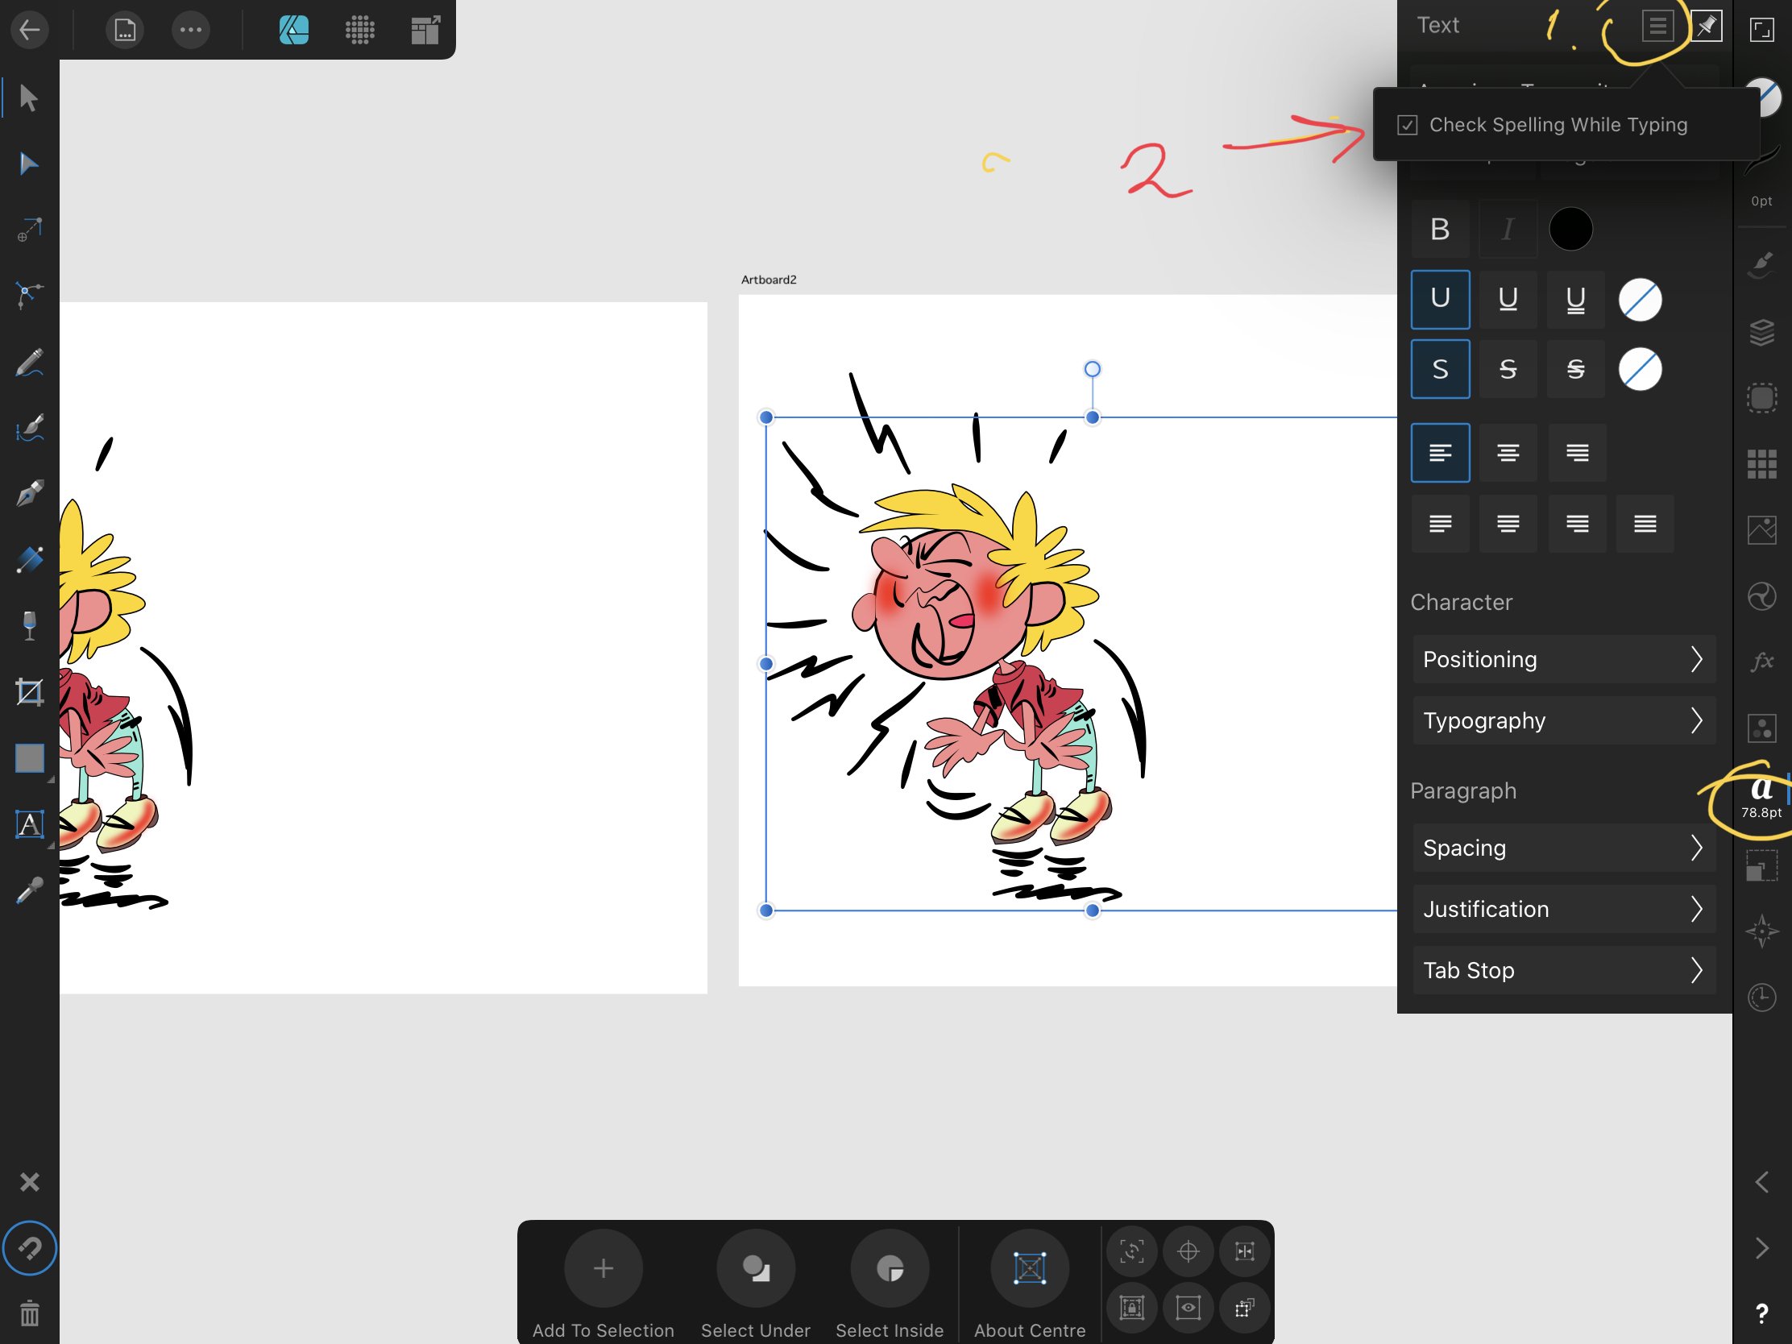Open the strikethrough colour swatch

[x=1641, y=369]
